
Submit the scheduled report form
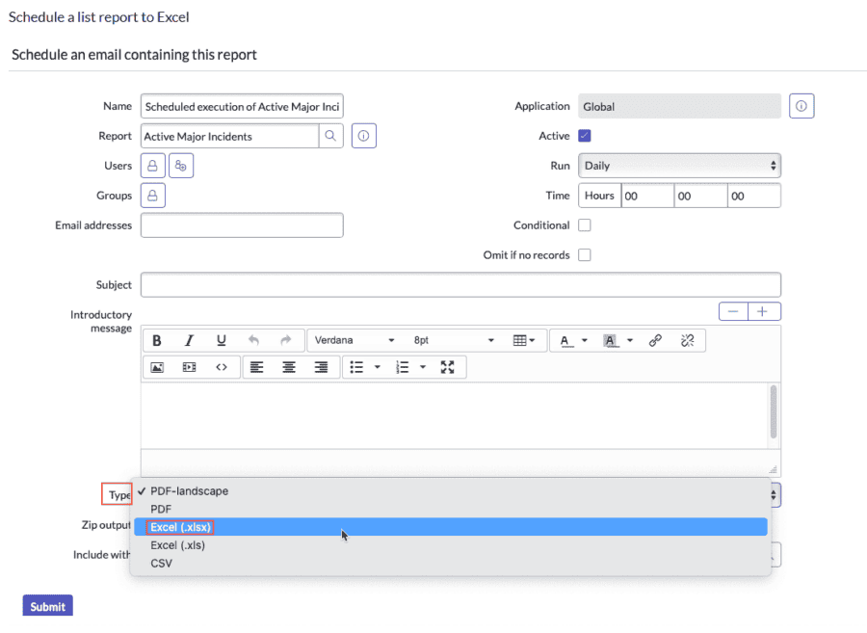46,606
